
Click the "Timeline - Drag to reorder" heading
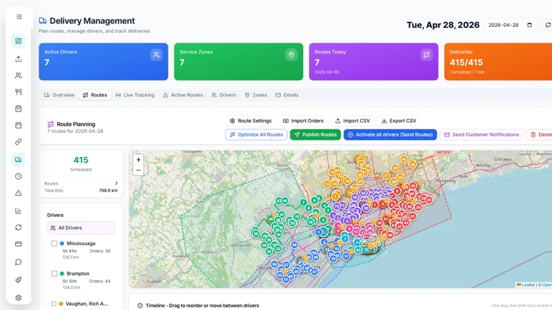(x=202, y=305)
